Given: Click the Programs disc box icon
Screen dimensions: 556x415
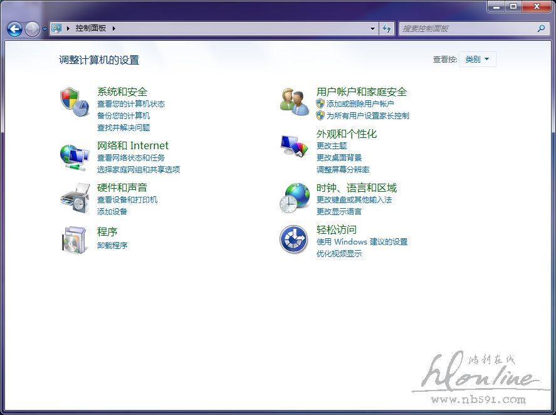Looking at the screenshot, I should tap(75, 240).
